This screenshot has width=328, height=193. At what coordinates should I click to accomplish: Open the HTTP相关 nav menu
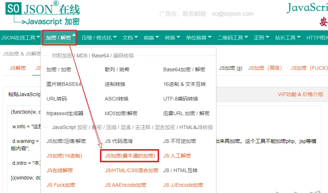317,38
